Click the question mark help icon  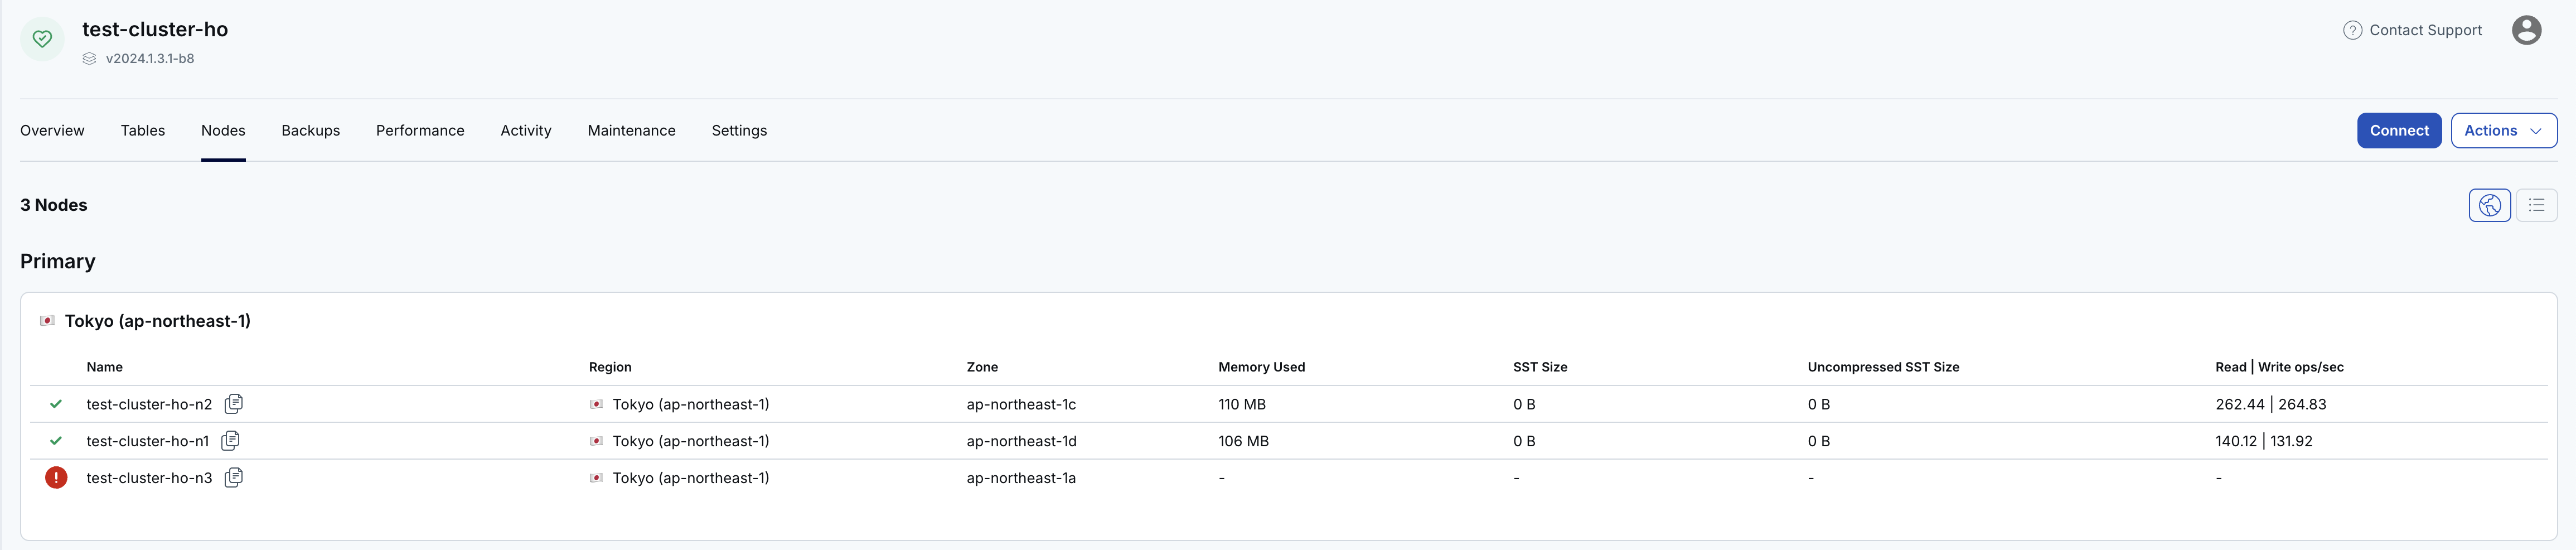click(x=2352, y=30)
